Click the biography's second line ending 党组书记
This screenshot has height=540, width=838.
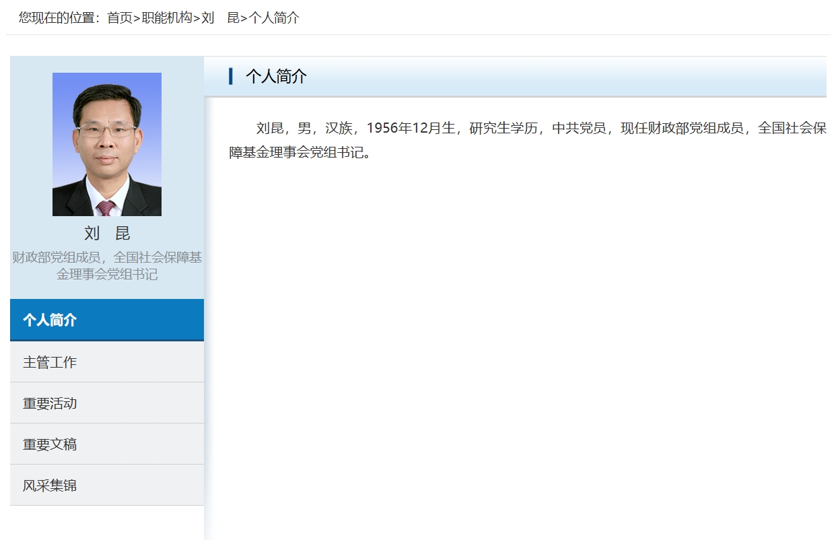[300, 153]
